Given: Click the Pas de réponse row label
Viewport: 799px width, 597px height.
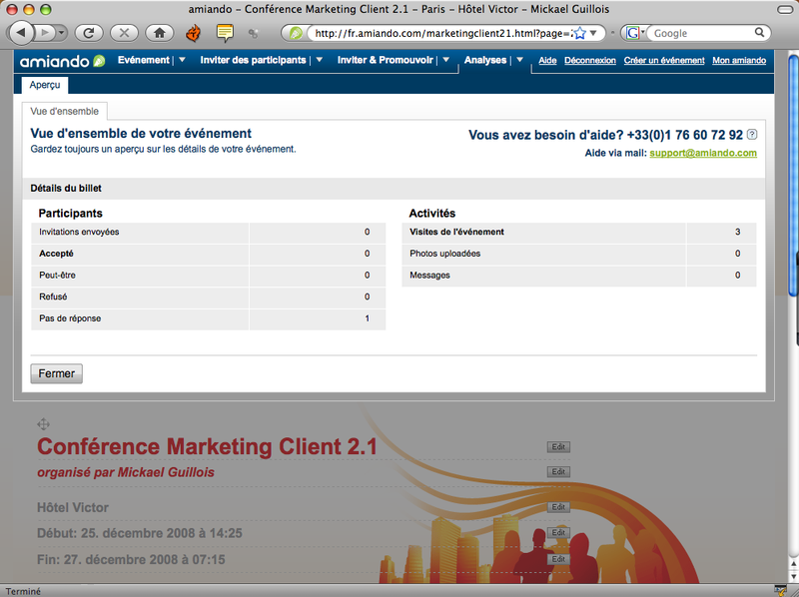Looking at the screenshot, I should coord(70,318).
